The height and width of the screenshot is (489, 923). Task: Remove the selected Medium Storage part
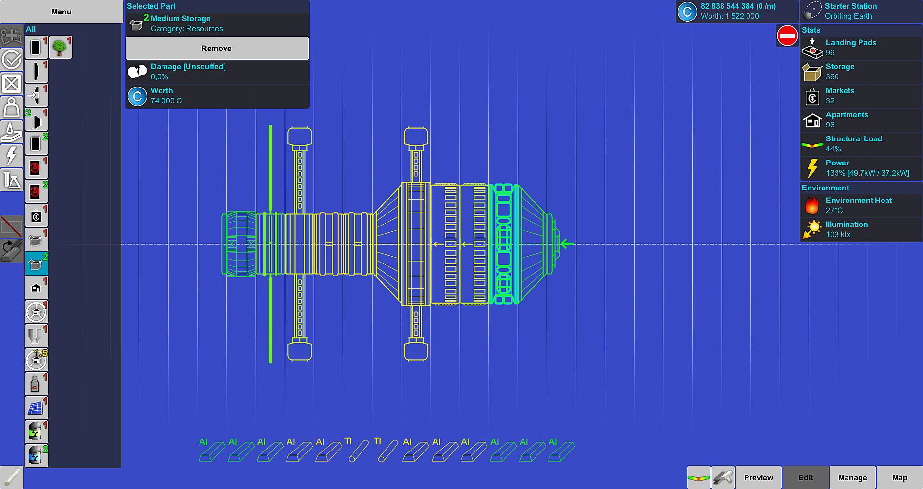tap(217, 48)
